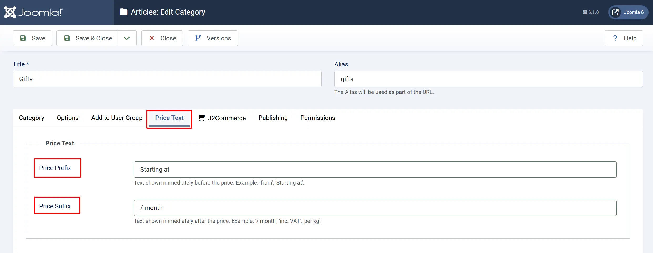Open the Permissions tab
The width and height of the screenshot is (653, 253).
click(318, 118)
